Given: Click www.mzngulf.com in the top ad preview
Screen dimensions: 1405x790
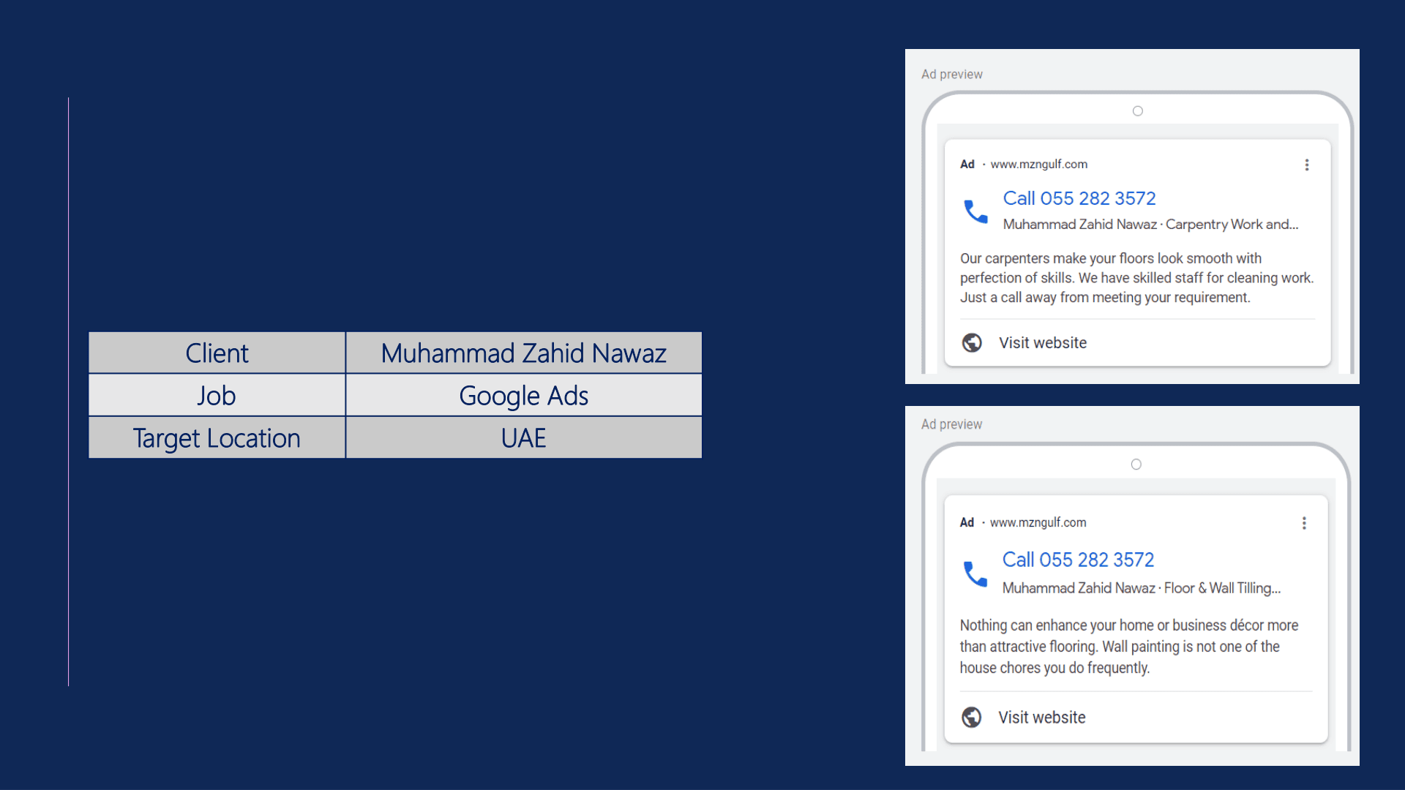Looking at the screenshot, I should [x=1038, y=164].
